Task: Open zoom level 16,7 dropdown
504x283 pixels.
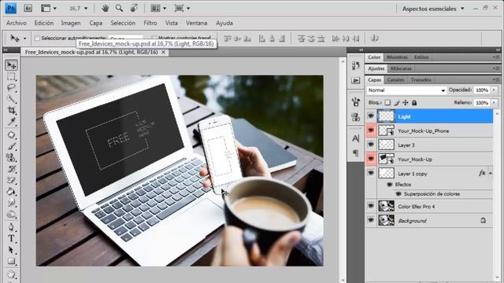Action: pyautogui.click(x=86, y=9)
